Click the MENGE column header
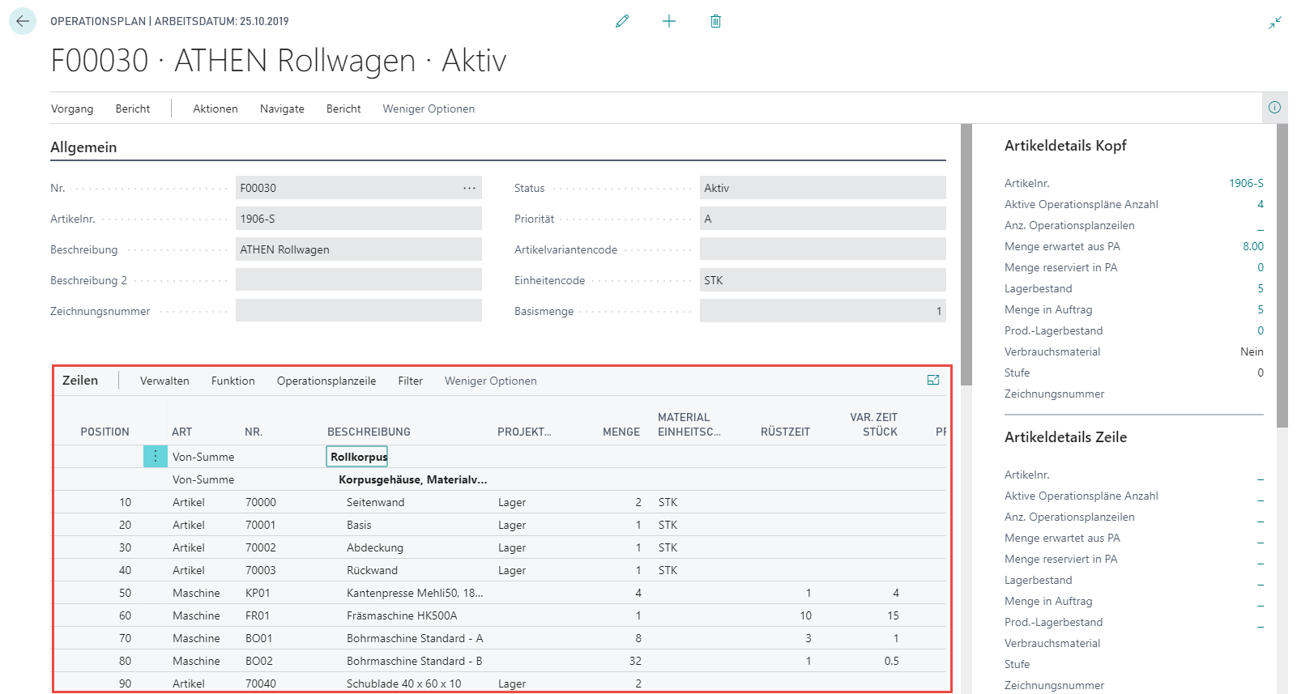Image resolution: width=1314 pixels, height=694 pixels. click(621, 432)
